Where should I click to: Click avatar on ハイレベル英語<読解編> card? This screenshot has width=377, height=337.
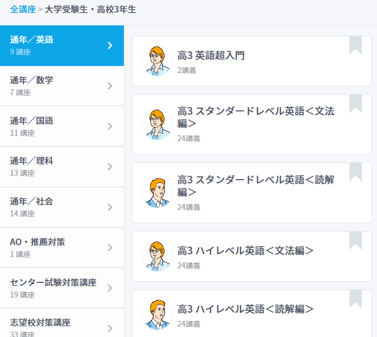(157, 315)
